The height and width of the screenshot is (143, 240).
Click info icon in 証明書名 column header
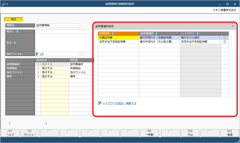point(113,34)
